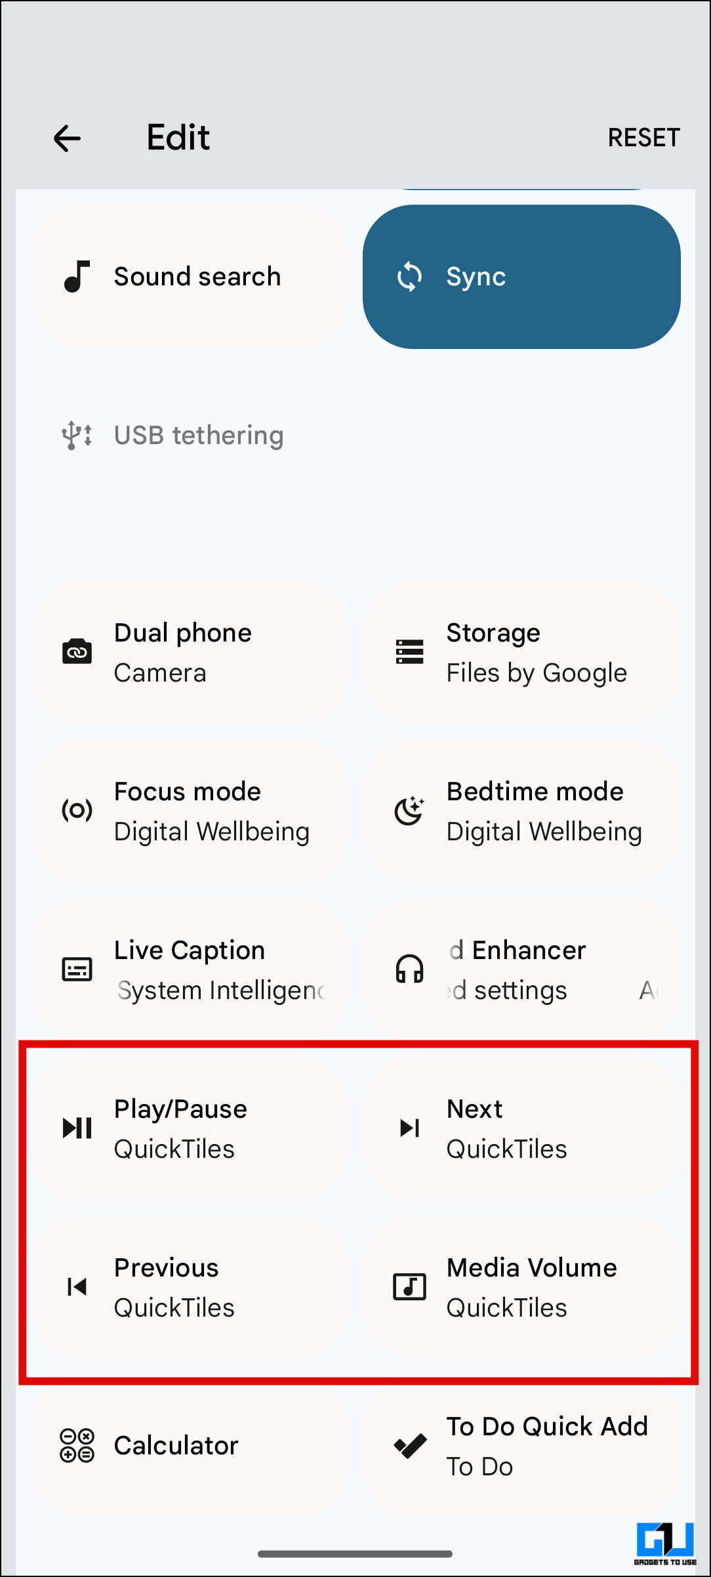Tap the Next track QuickTiles icon
Screen dimensions: 711x1577
[410, 1128]
